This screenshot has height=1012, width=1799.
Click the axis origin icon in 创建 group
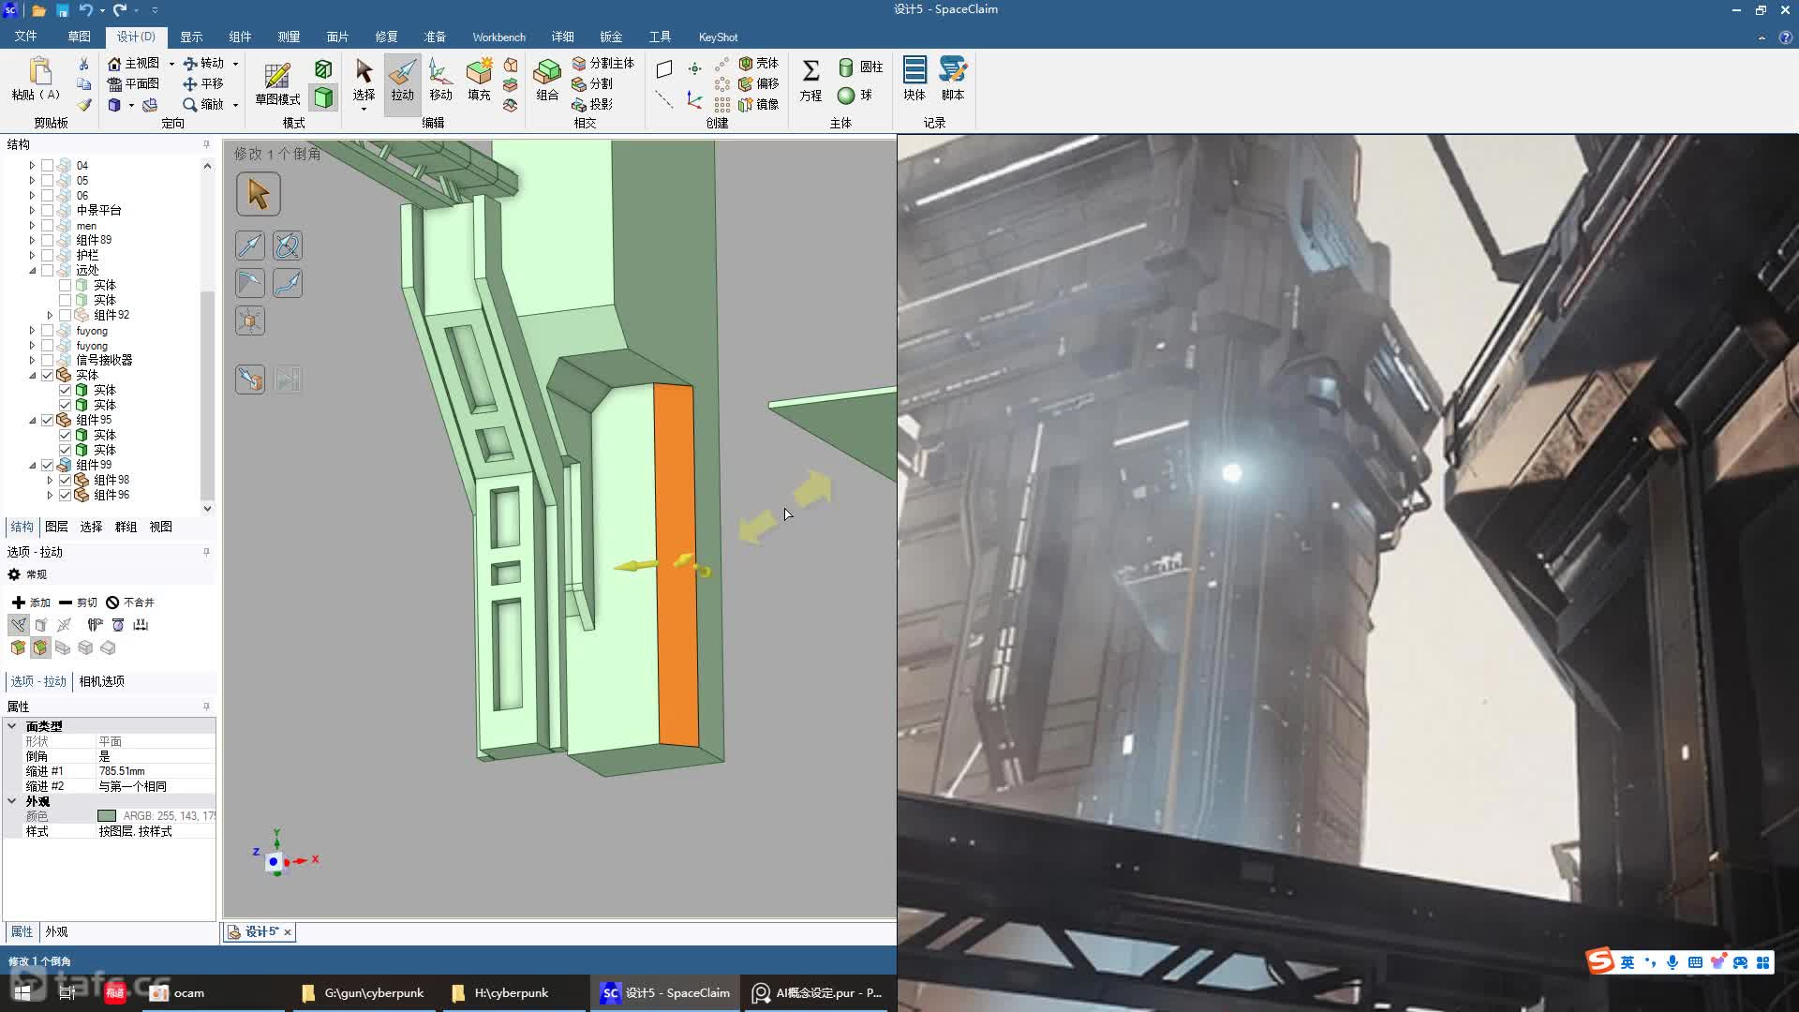(x=694, y=99)
